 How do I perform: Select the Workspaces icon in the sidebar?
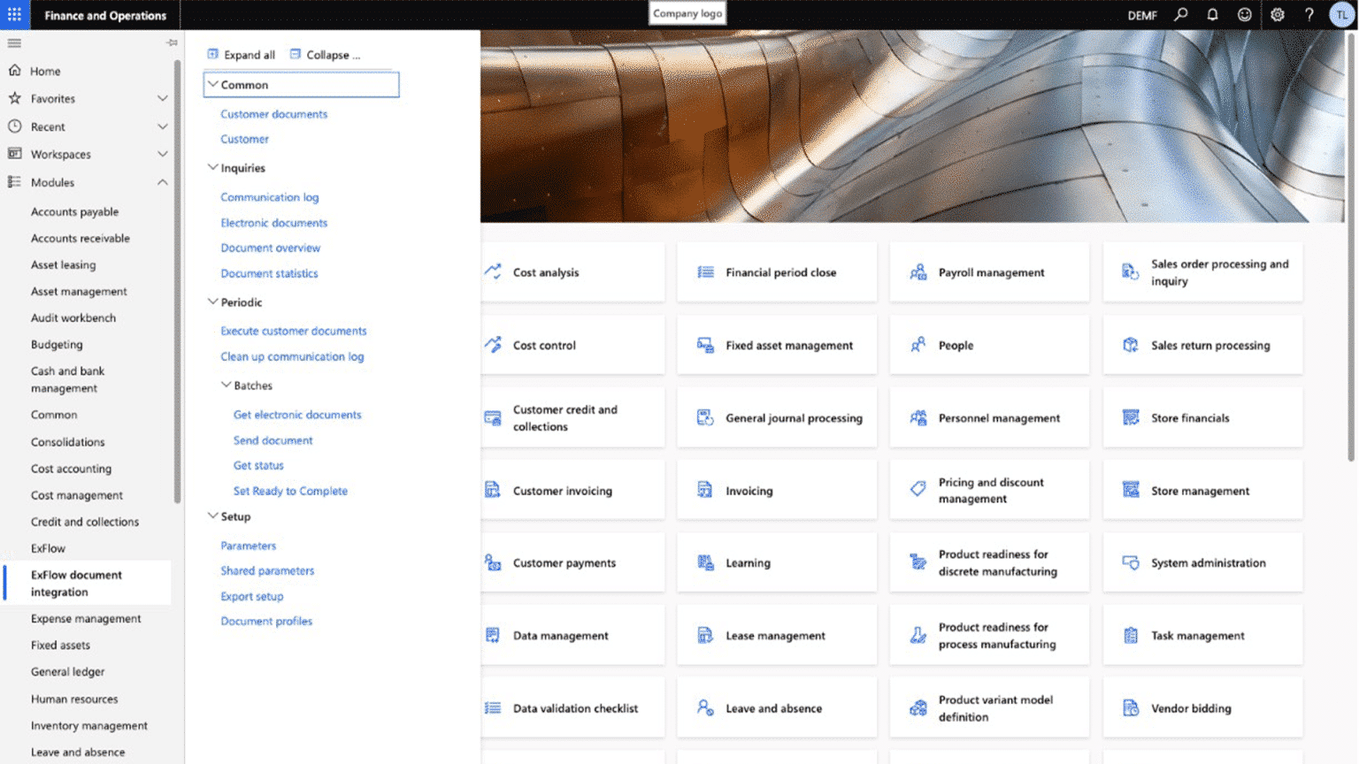click(x=16, y=154)
